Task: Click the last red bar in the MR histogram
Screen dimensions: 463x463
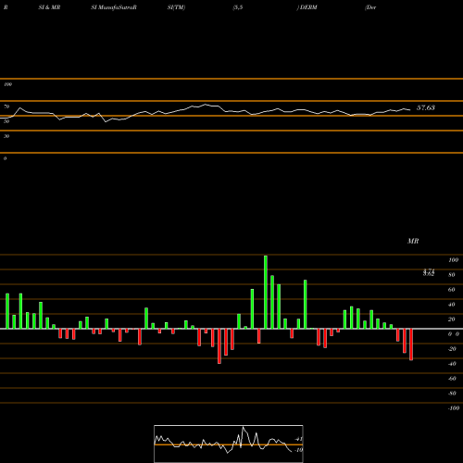Action: (411, 344)
